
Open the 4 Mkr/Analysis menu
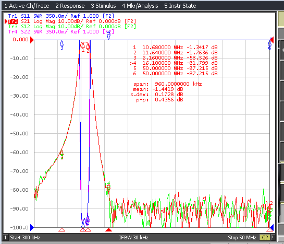pos(140,6)
